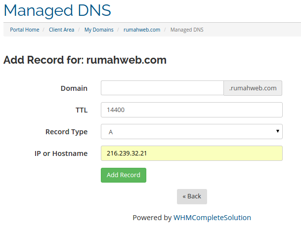The width and height of the screenshot is (301, 228).
Task: Click the Managed DNS breadcrumb text
Action: (x=187, y=30)
